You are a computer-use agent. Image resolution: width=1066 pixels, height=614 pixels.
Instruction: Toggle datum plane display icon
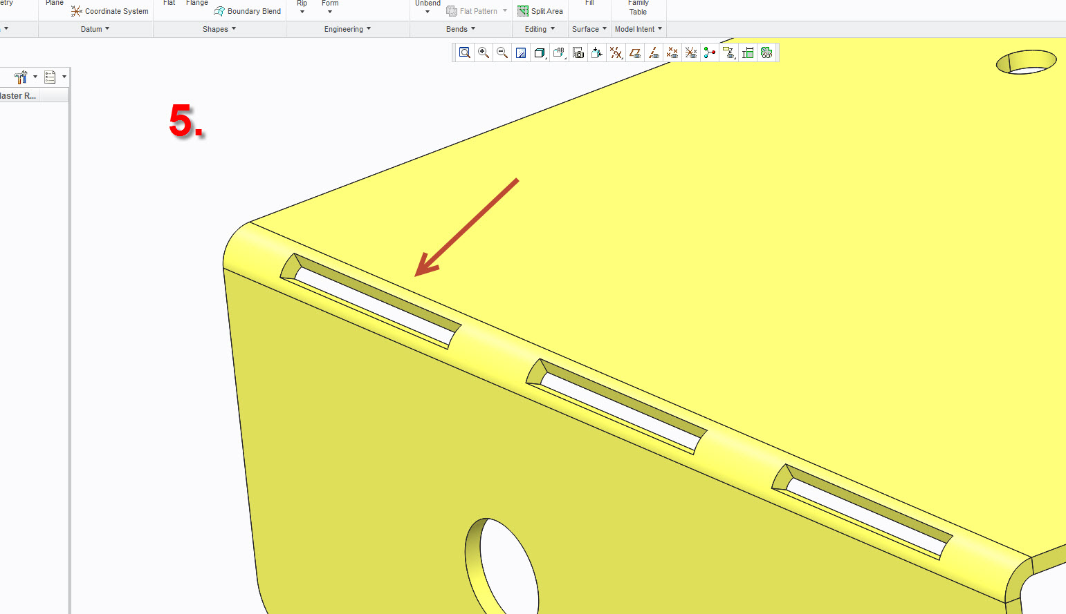click(635, 52)
